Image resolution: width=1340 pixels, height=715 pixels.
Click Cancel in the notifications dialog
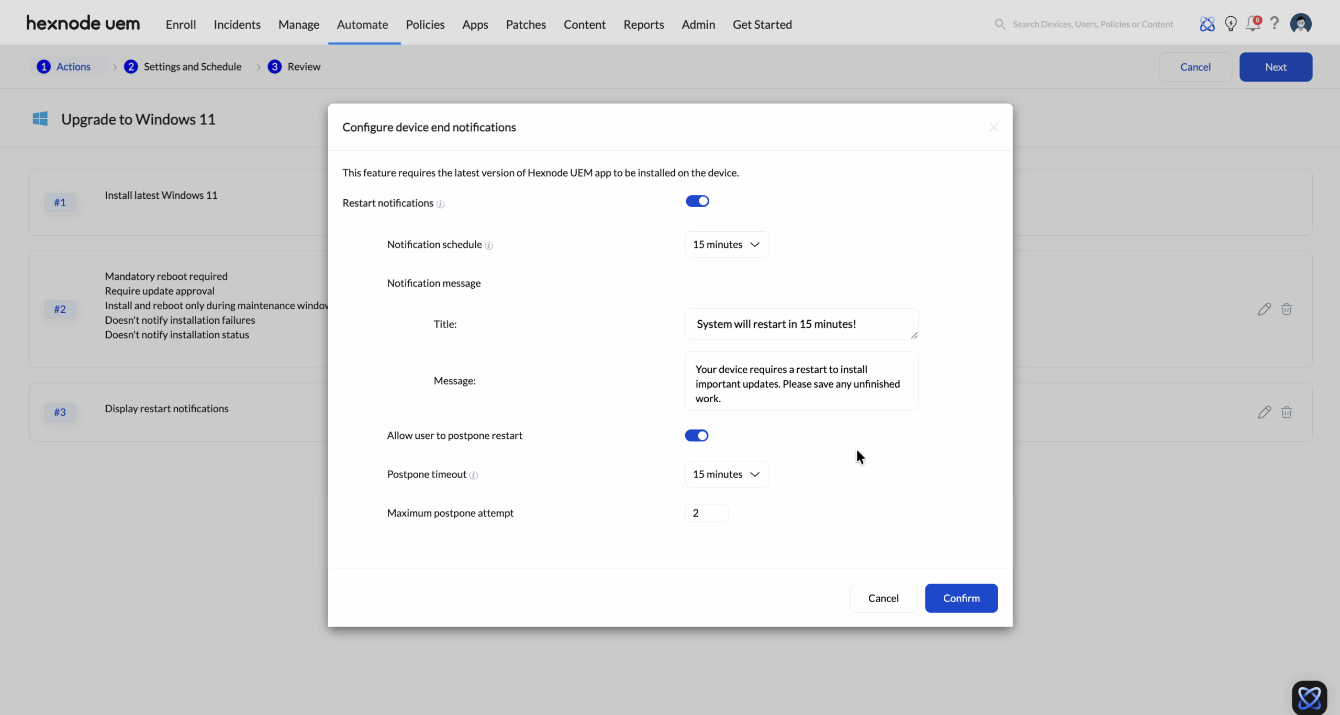coord(883,598)
